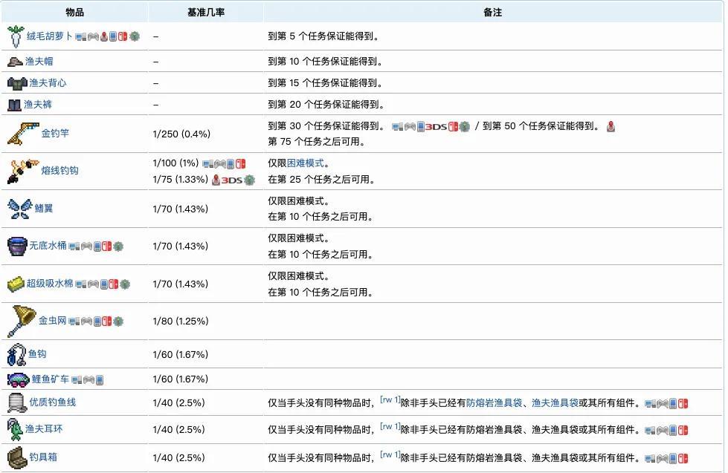Click the 绒毛胡萝卜 carrot item icon
Viewport: 728px width, 473px height.
(16, 35)
